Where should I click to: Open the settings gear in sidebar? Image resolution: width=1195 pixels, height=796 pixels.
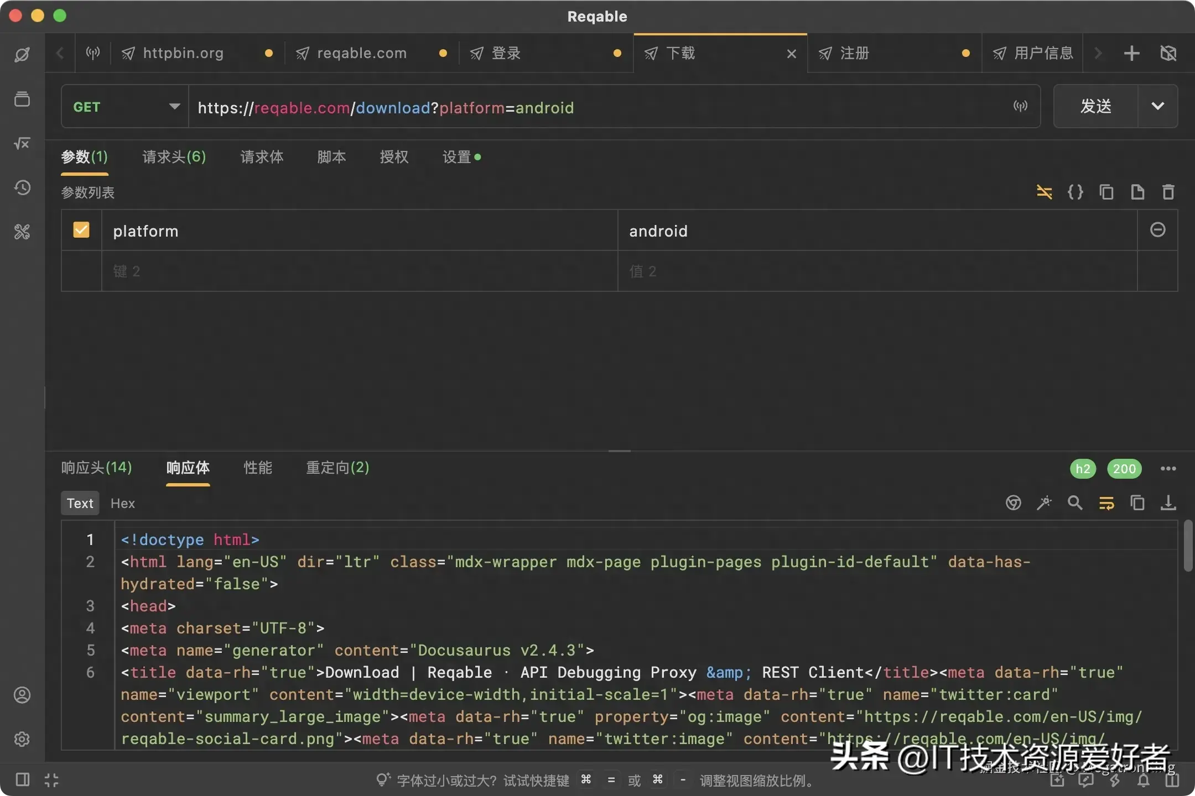(x=22, y=739)
